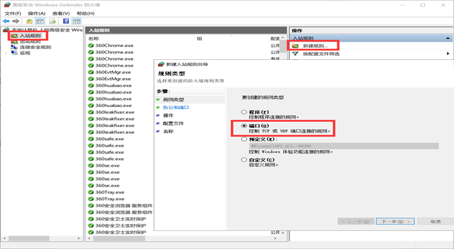Image resolution: width=454 pixels, height=249 pixels.
Task: Click the filter funnel icon for 按配置文件筛选
Action: tap(295, 54)
